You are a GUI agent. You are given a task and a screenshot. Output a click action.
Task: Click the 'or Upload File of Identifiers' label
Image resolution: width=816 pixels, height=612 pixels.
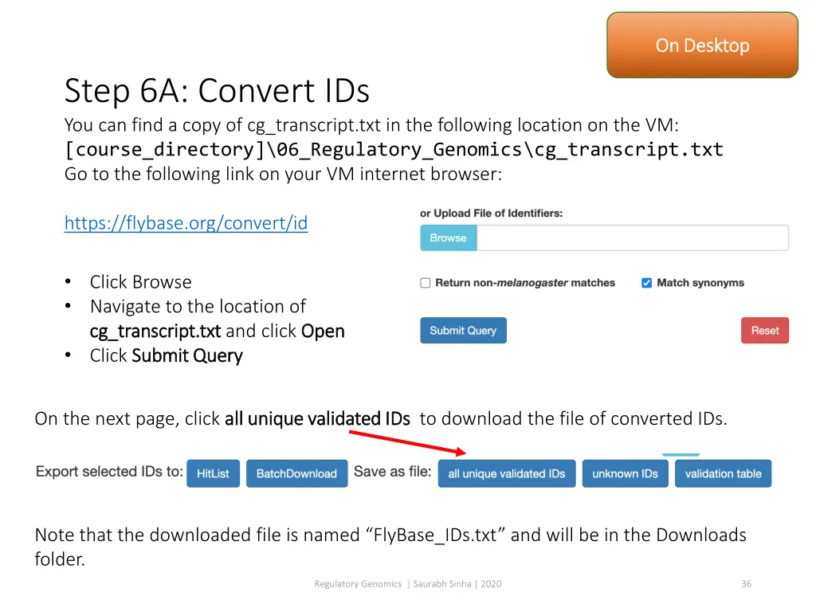point(491,214)
